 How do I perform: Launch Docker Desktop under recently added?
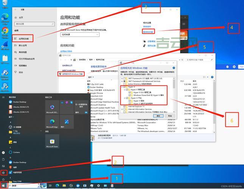click(x=17, y=102)
